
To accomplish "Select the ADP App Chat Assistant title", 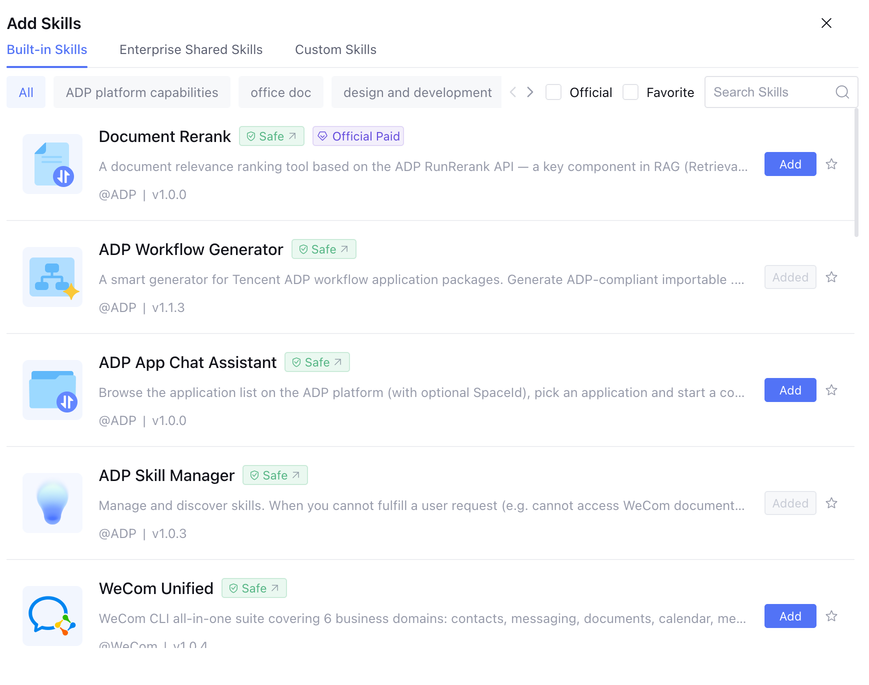I will pyautogui.click(x=187, y=362).
